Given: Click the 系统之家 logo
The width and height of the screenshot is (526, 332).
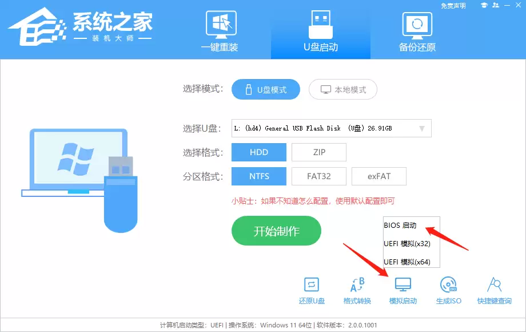Looking at the screenshot, I should 81,27.
